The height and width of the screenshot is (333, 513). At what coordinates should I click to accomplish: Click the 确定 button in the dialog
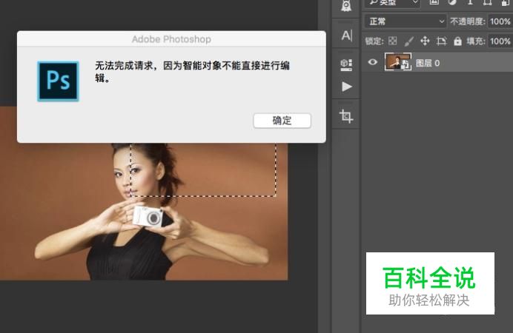coord(282,121)
